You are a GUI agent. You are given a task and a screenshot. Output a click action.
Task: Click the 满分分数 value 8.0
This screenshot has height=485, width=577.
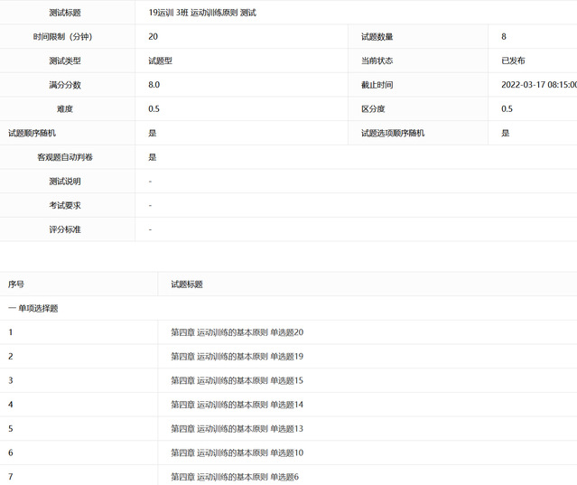coord(154,85)
